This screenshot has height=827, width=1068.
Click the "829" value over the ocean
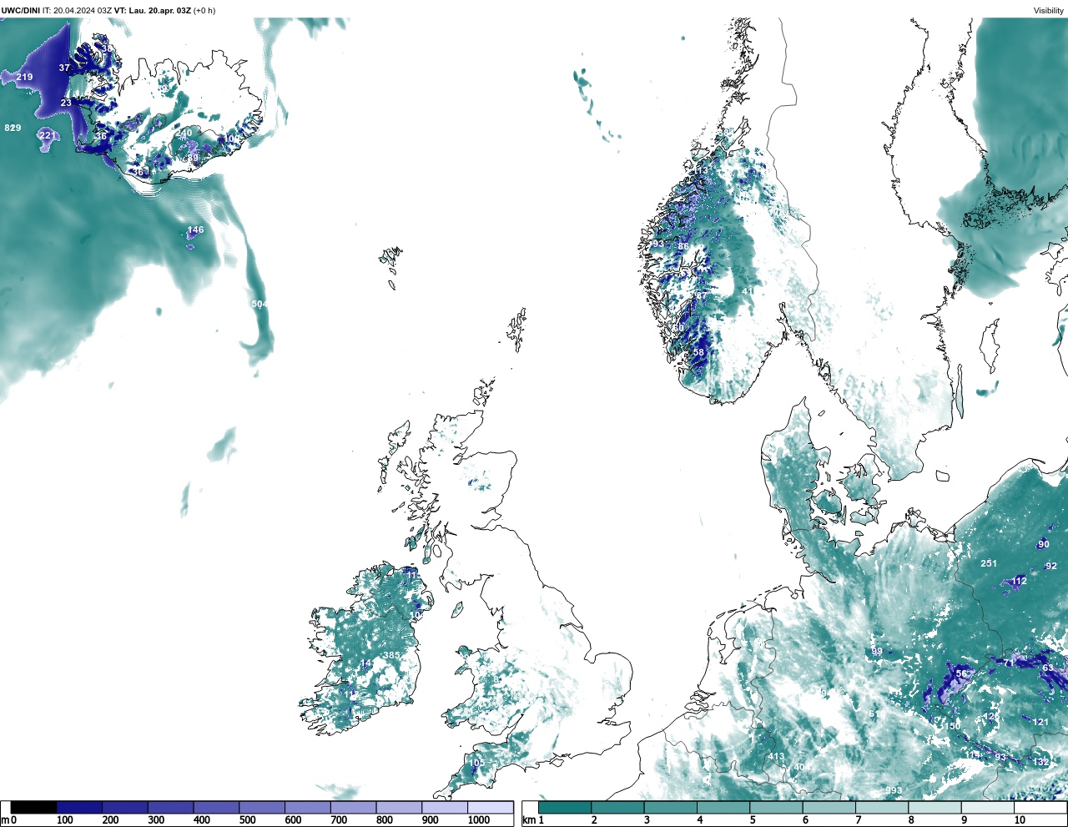pyautogui.click(x=13, y=128)
